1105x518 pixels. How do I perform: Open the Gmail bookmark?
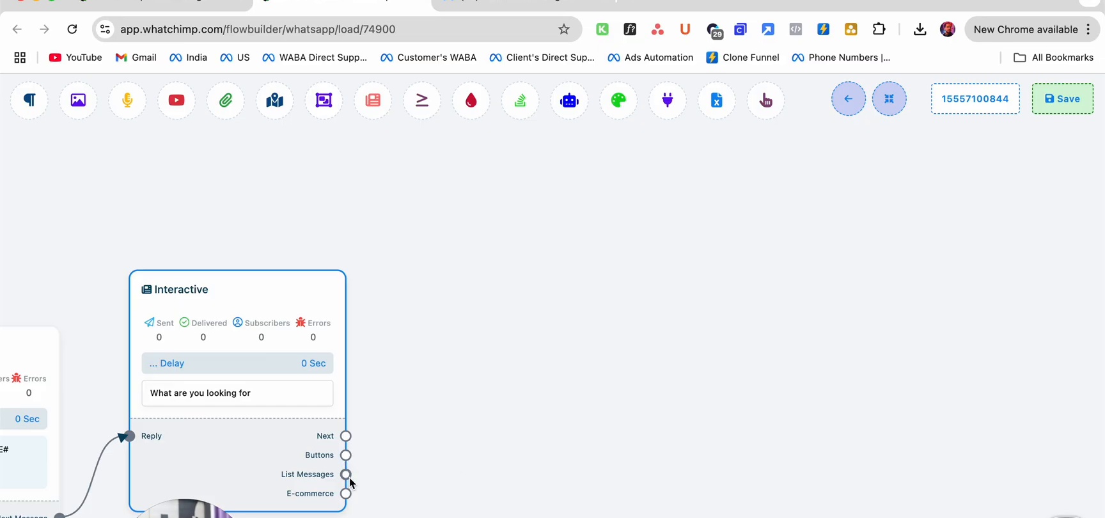click(x=136, y=58)
